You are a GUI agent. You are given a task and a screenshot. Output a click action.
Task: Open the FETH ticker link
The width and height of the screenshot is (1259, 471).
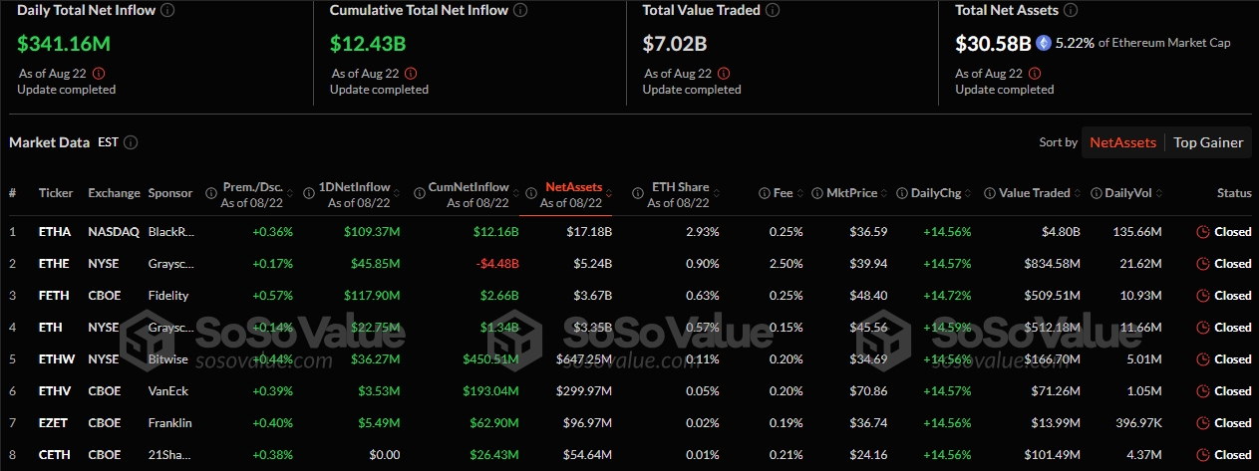pos(54,296)
